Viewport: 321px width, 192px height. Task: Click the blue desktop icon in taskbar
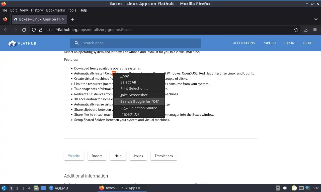(43, 188)
